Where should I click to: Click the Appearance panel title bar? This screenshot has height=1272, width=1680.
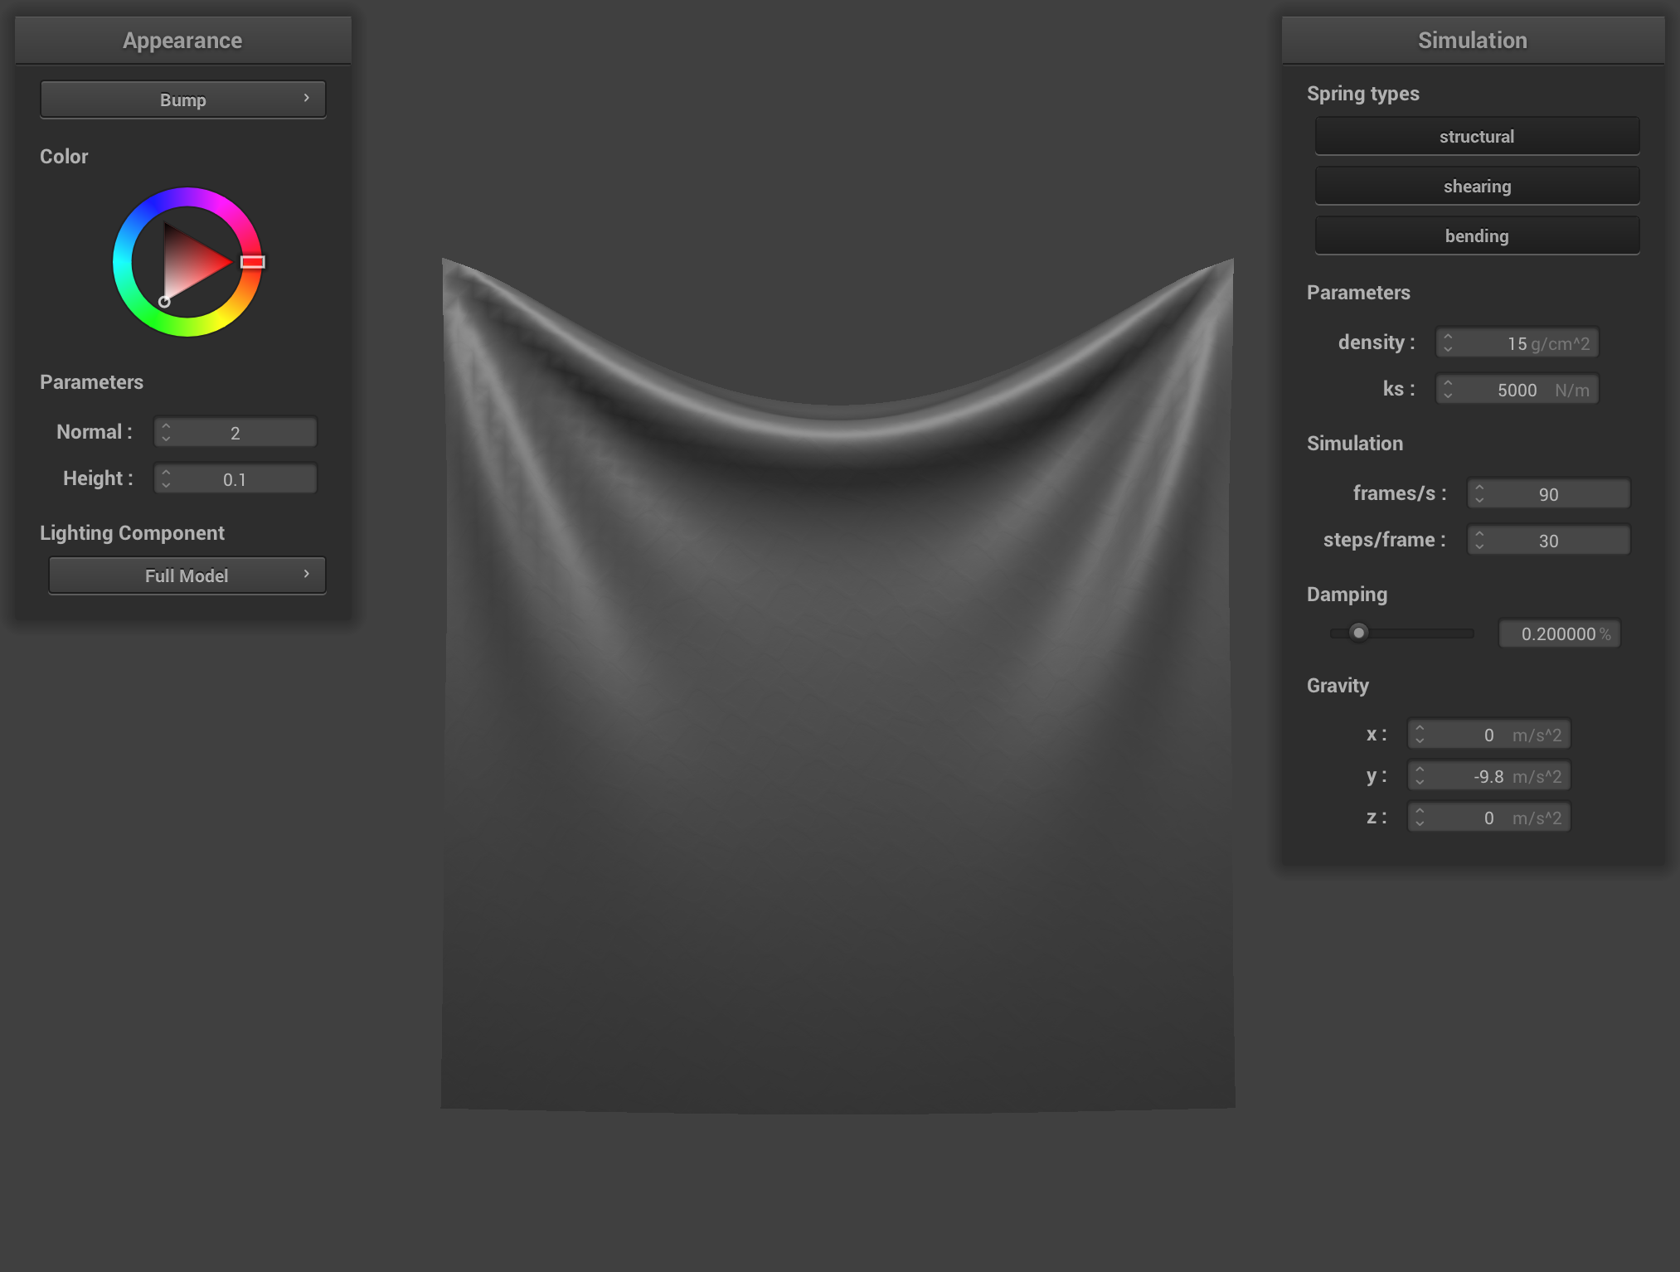182,41
